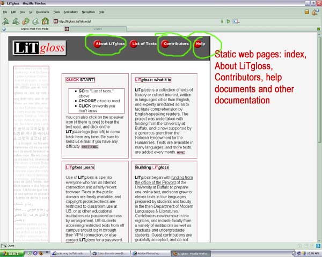Click the multilingual text strip on the left
Screen dimensions: 322x257
pos(32,154)
